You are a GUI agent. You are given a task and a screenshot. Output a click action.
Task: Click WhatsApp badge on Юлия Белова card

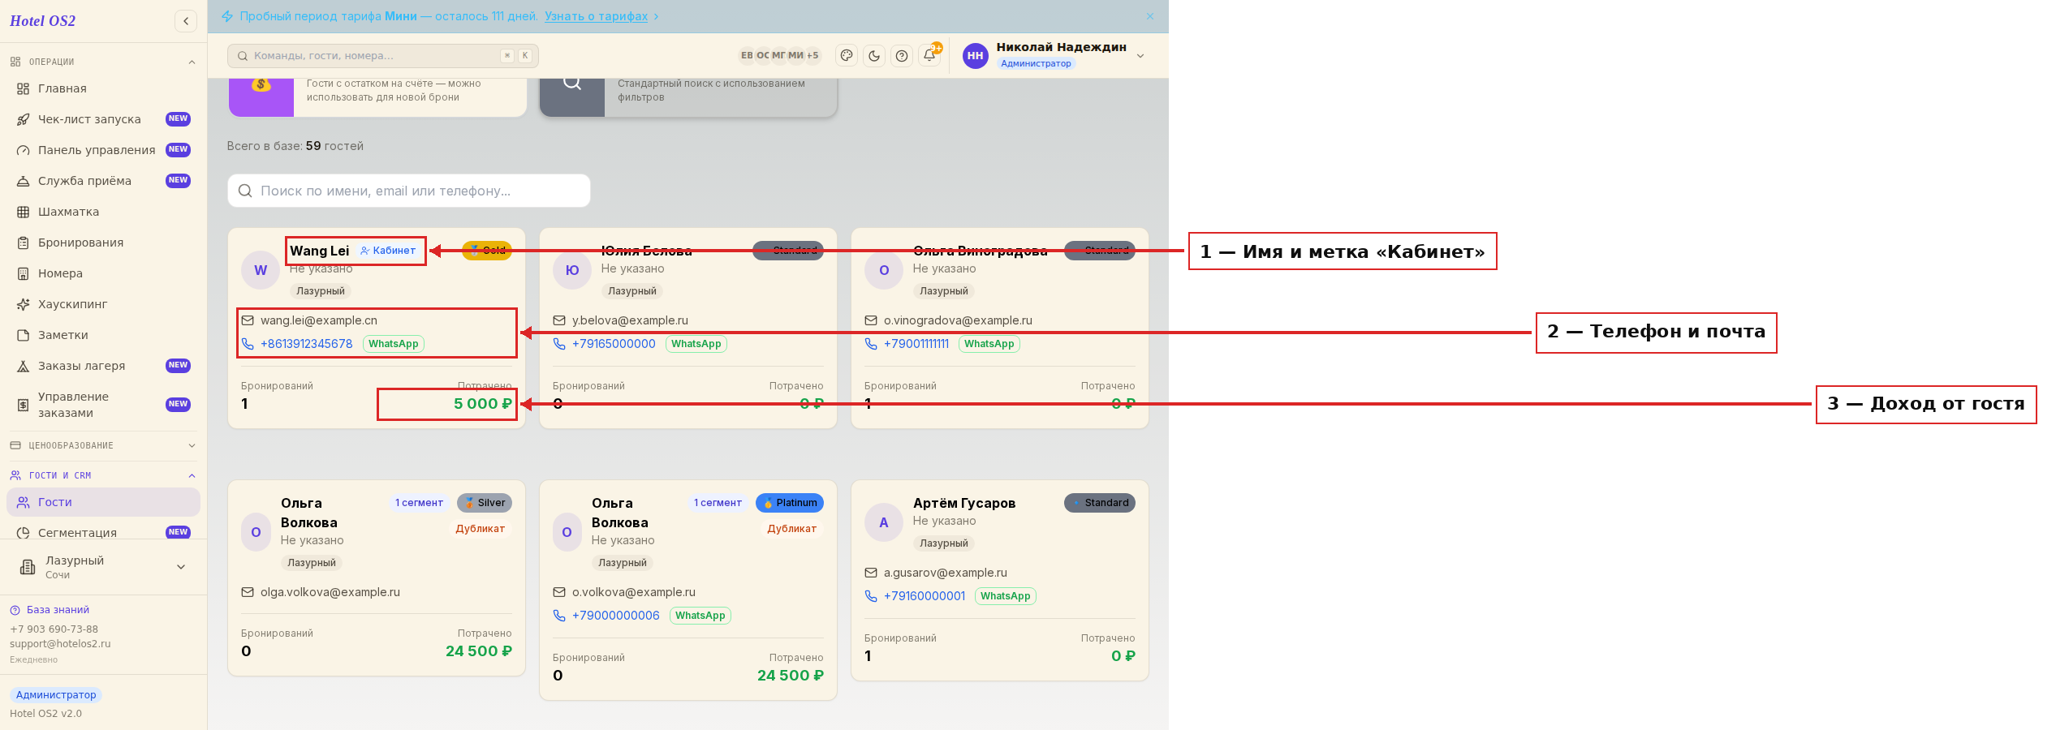[x=696, y=344]
